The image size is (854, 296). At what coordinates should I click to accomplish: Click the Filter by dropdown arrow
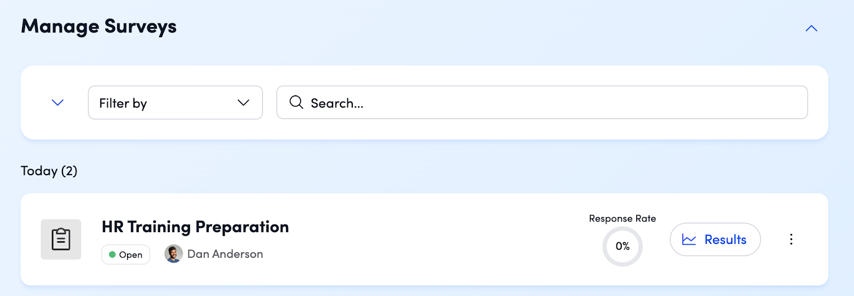pos(243,103)
